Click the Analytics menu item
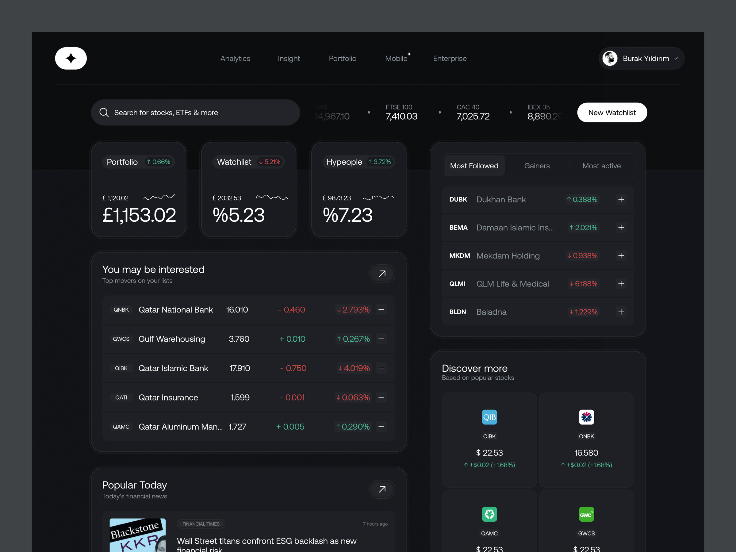The height and width of the screenshot is (552, 736). (235, 58)
